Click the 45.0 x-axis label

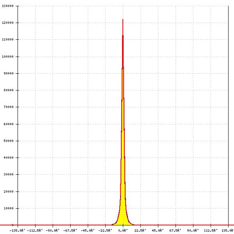click(158, 230)
